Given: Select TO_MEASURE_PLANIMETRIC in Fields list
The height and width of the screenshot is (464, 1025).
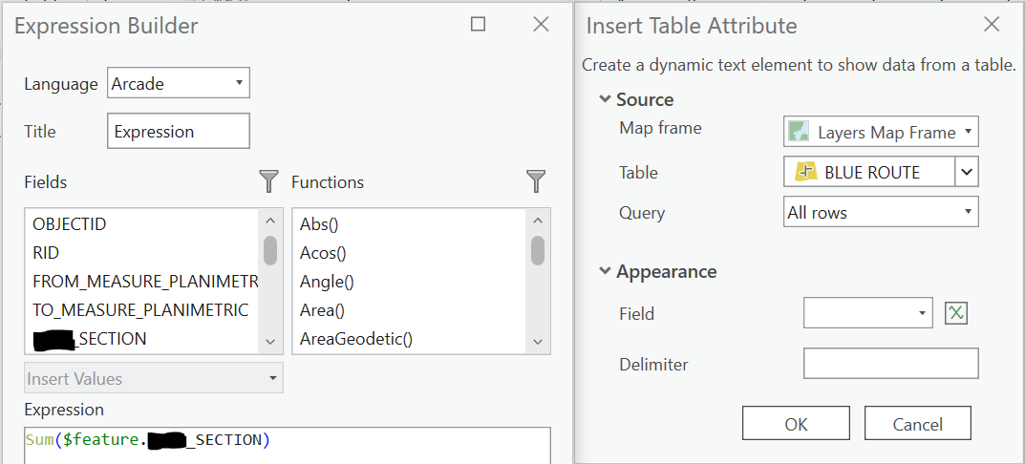Looking at the screenshot, I should [140, 310].
